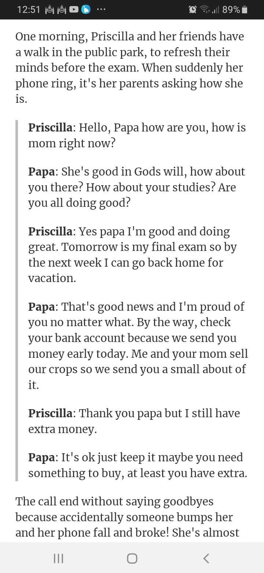Go back using the navigation back arrow
This screenshot has width=264, height=573.
click(206, 558)
